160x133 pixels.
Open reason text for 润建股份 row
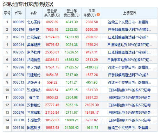(129, 75)
